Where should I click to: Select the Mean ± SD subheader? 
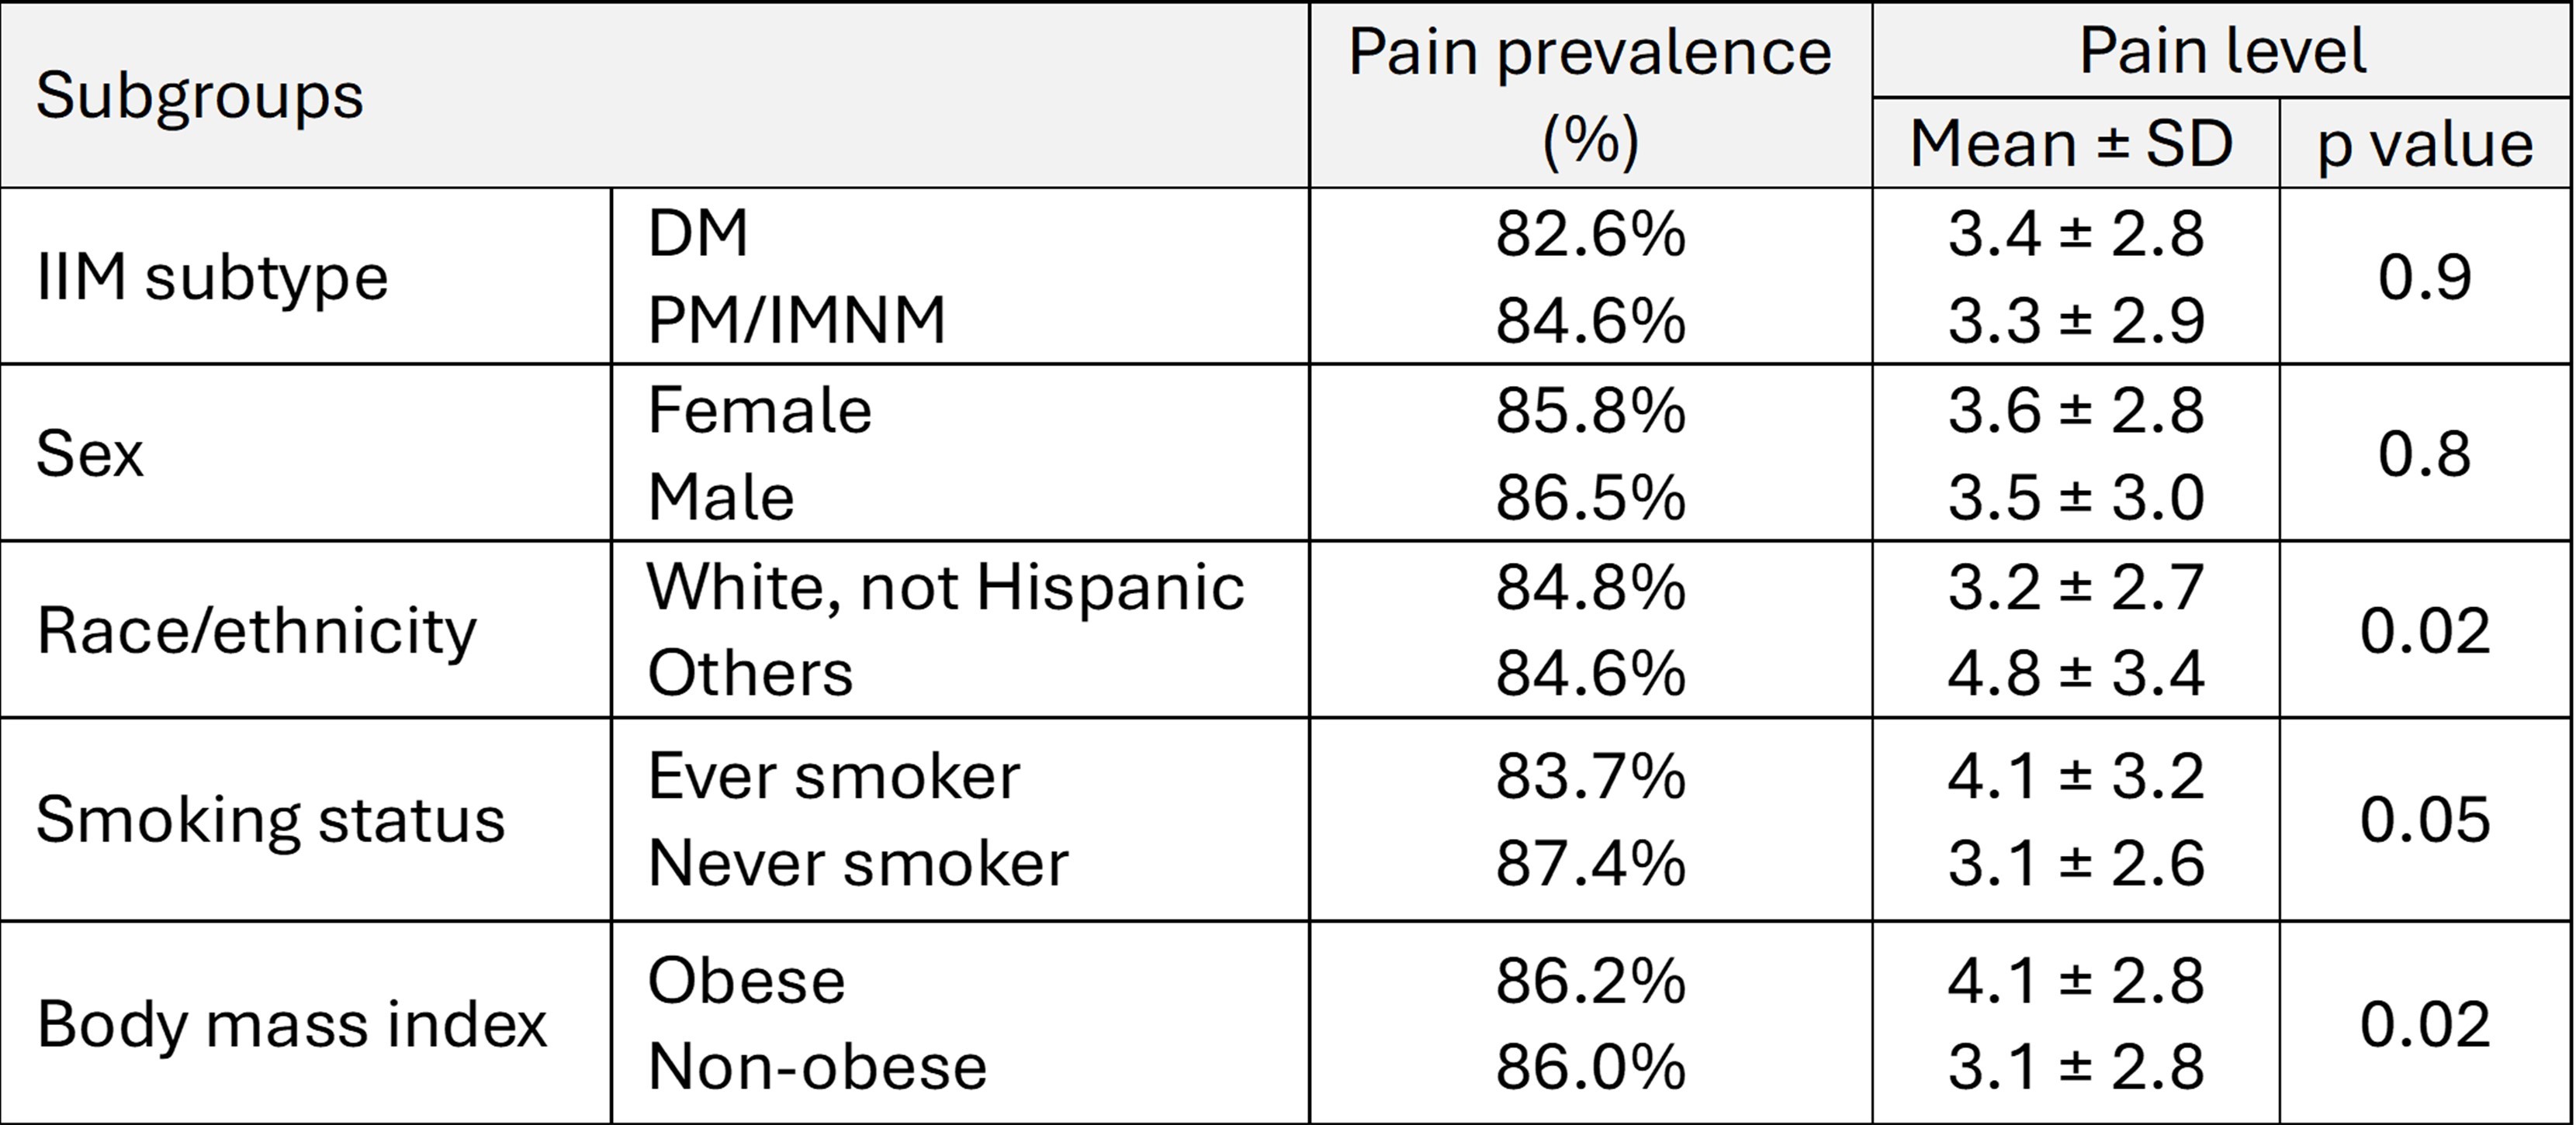point(2072,144)
